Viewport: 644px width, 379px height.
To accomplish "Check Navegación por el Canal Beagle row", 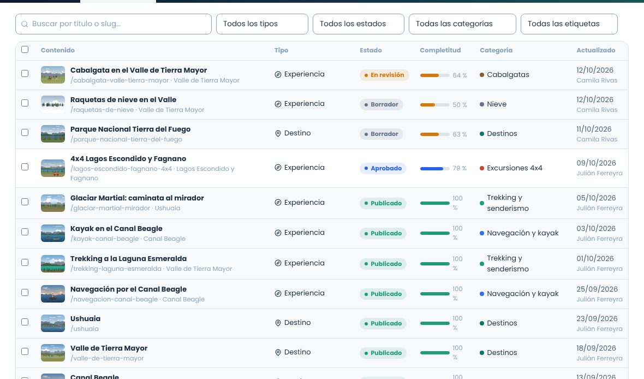I will coord(25,292).
